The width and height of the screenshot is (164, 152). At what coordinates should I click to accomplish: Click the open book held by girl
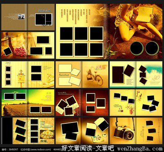144,14
